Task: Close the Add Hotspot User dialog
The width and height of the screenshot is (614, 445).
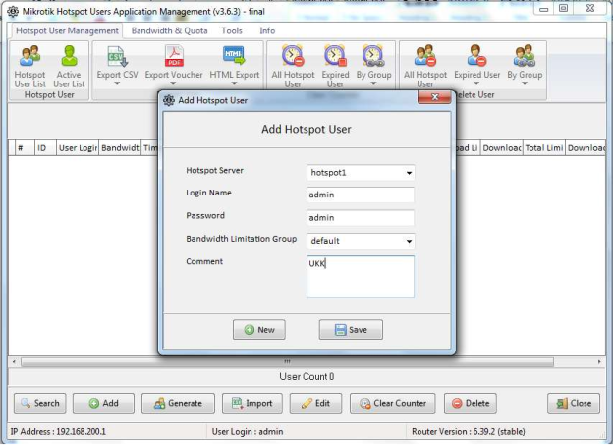Action: click(x=434, y=97)
